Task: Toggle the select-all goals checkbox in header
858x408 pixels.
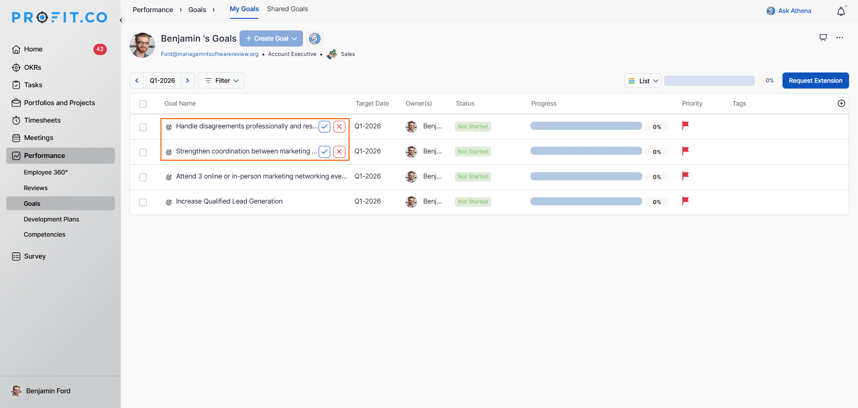Action: 143,104
